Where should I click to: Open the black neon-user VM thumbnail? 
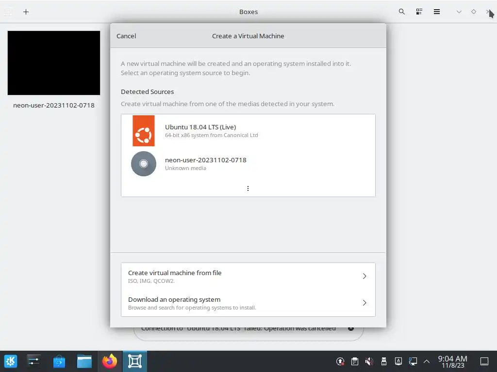pyautogui.click(x=54, y=63)
